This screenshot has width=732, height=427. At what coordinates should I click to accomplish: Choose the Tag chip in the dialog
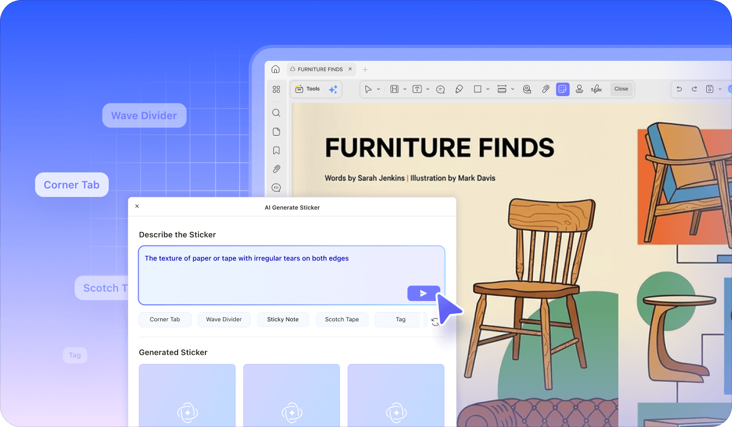(401, 319)
